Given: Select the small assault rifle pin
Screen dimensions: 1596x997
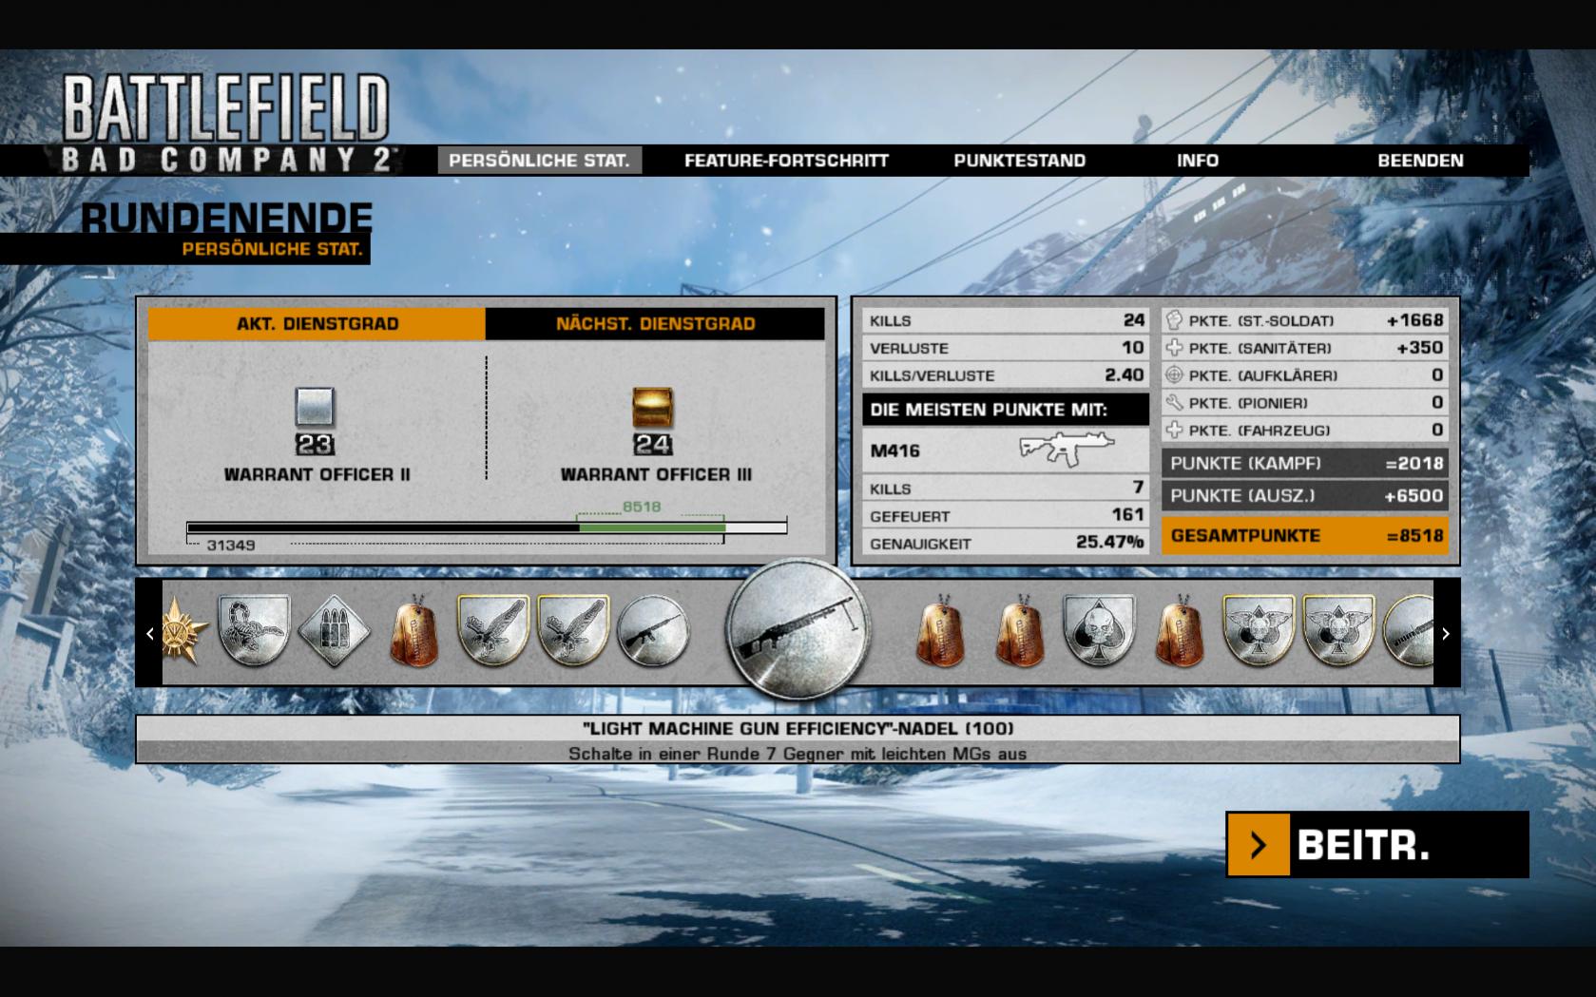Looking at the screenshot, I should [653, 631].
